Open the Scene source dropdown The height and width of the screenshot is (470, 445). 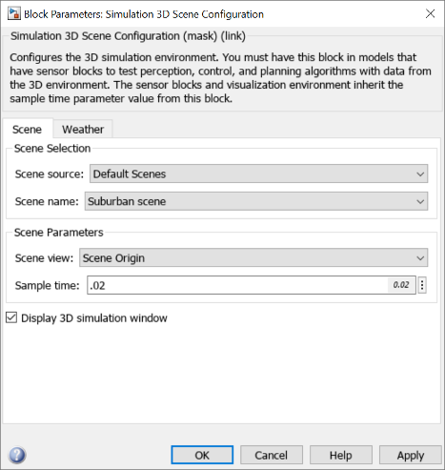(258, 174)
